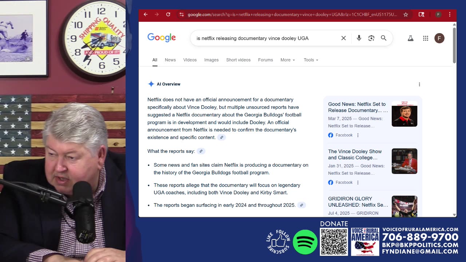This screenshot has height=262, width=466.
Task: Click the phone number 706-889-9700
Action: coord(420,237)
